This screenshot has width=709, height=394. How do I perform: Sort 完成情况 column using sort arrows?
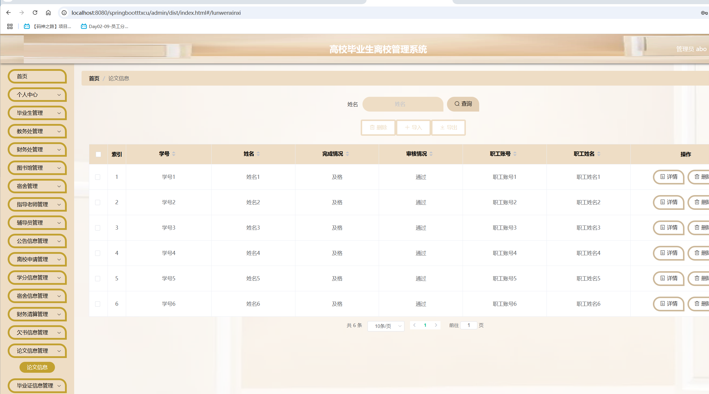pyautogui.click(x=347, y=154)
